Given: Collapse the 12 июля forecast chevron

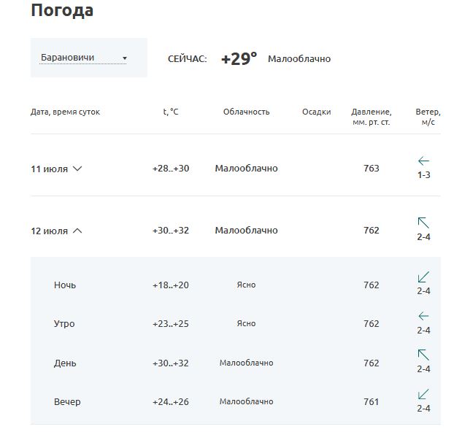Looking at the screenshot, I should pos(77,231).
